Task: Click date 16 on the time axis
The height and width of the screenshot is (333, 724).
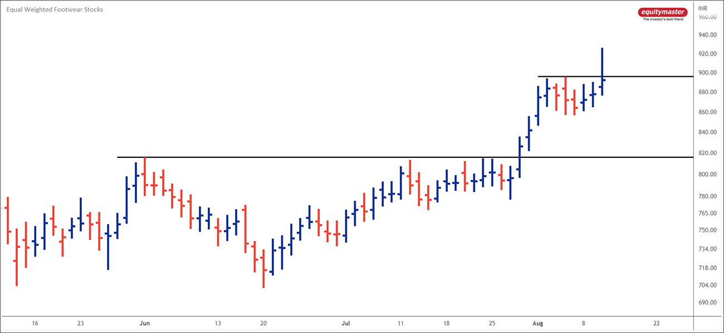Action: pyautogui.click(x=35, y=323)
